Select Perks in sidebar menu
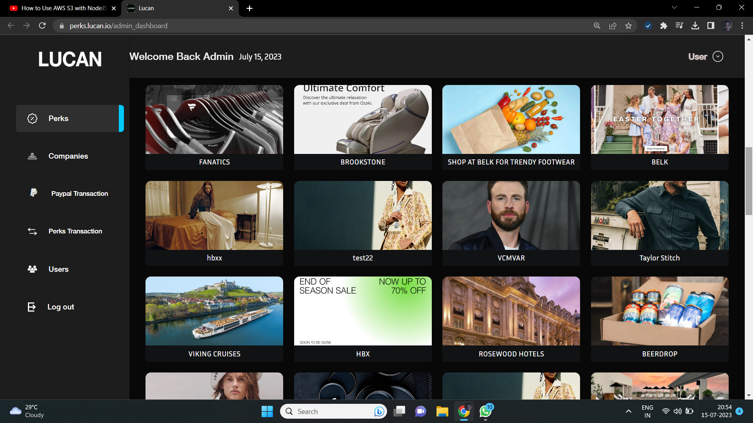Viewport: 753px width, 423px height. (70, 118)
